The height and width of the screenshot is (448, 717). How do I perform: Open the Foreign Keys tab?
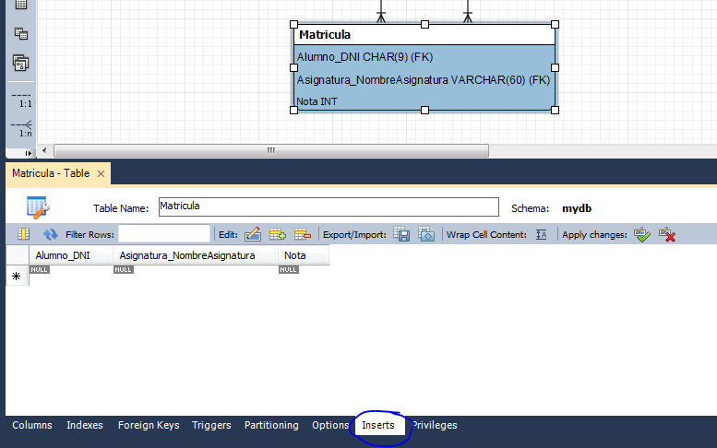[148, 426]
